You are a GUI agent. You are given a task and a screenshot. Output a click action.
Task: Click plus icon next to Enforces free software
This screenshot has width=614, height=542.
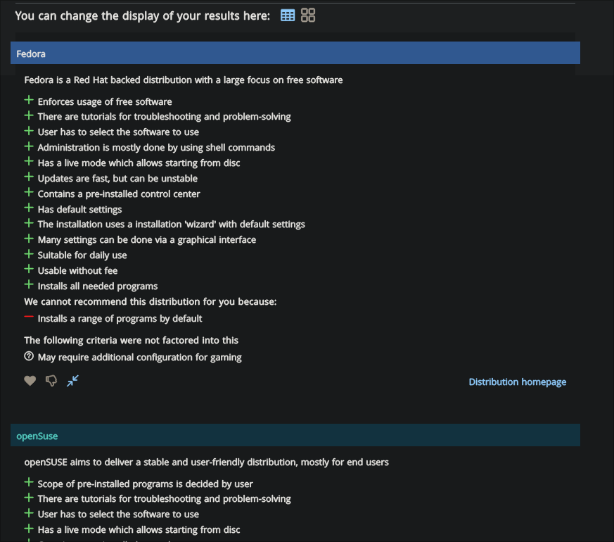tap(29, 101)
